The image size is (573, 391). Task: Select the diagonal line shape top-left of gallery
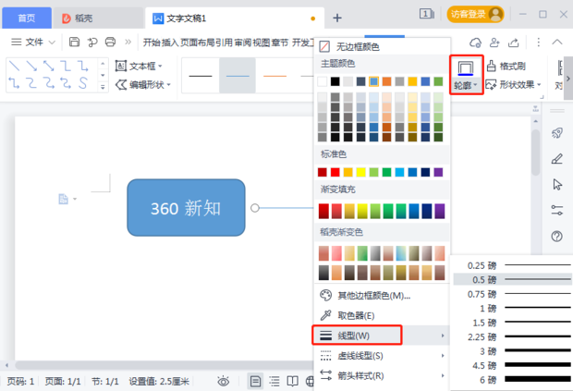tap(14, 67)
